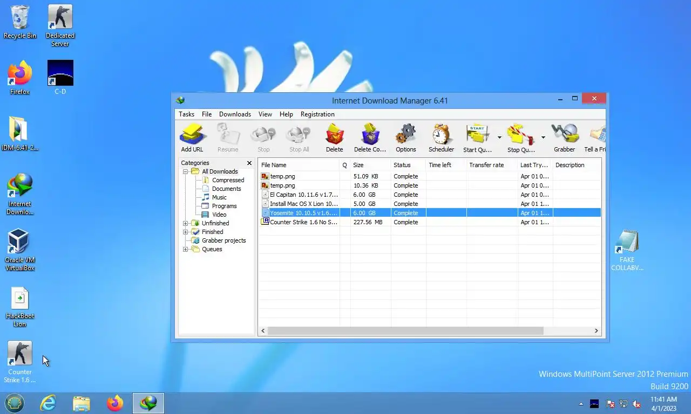Select the FAKE COLLABV desktop file
Screen dimensions: 691x414
coord(627,250)
